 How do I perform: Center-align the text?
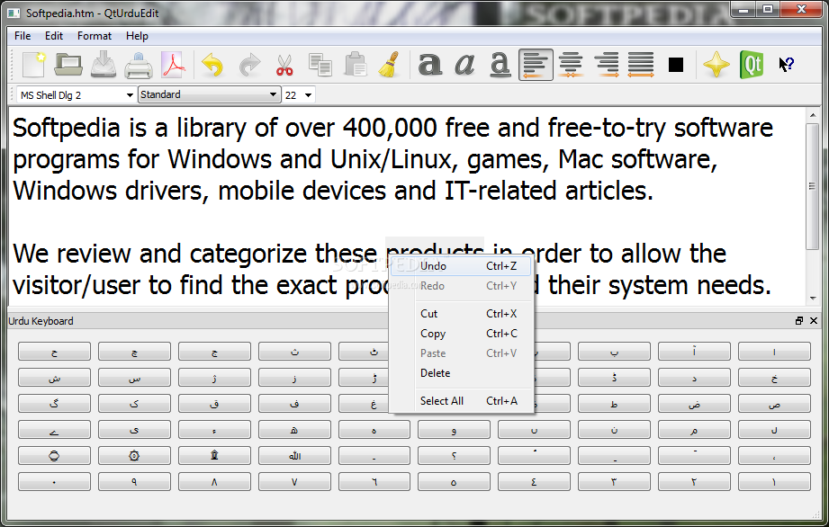point(571,65)
